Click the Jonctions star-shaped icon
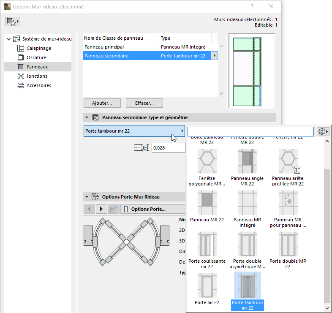Image resolution: width=332 pixels, height=313 pixels. click(x=21, y=76)
